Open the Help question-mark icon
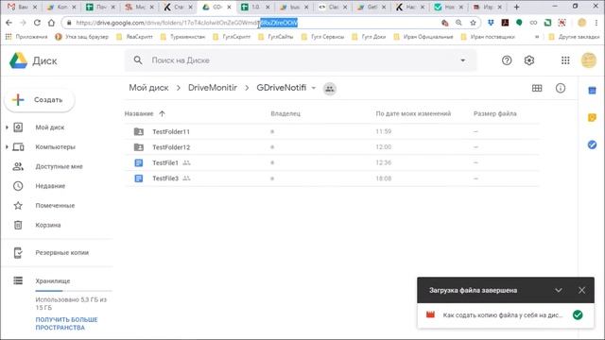The image size is (605, 340). 507,60
